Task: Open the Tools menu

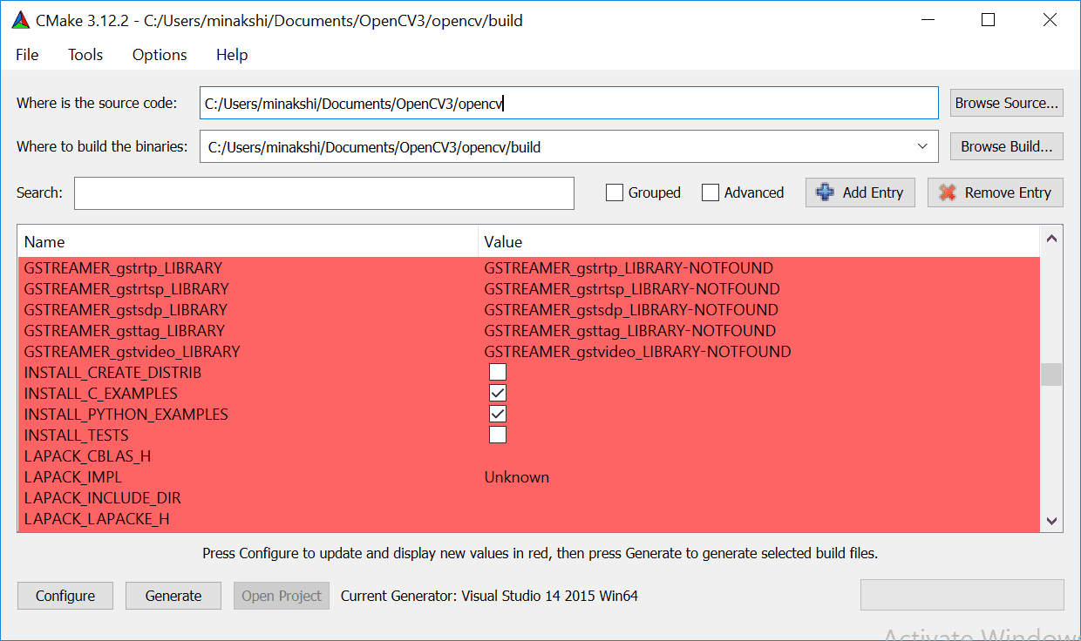Action: 85,54
